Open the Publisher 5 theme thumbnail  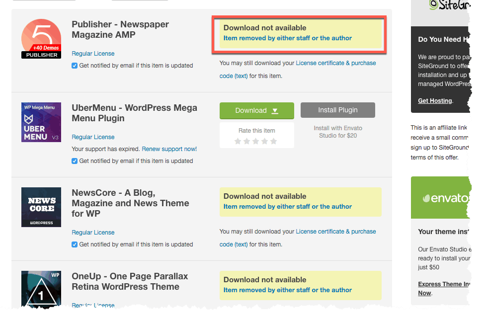click(41, 38)
